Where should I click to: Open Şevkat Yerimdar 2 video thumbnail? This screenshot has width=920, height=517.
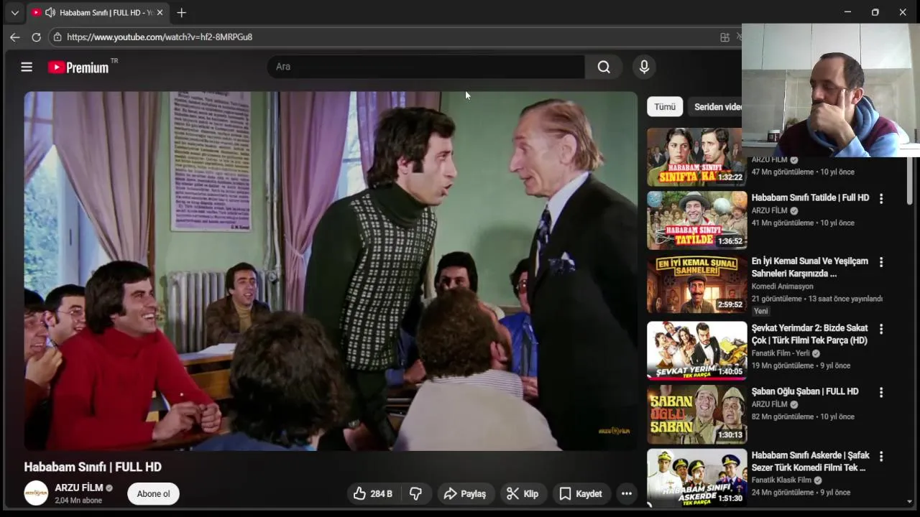point(696,350)
